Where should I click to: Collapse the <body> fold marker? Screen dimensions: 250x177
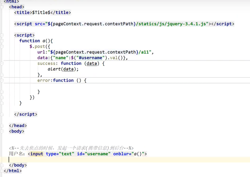[x=2, y=131]
